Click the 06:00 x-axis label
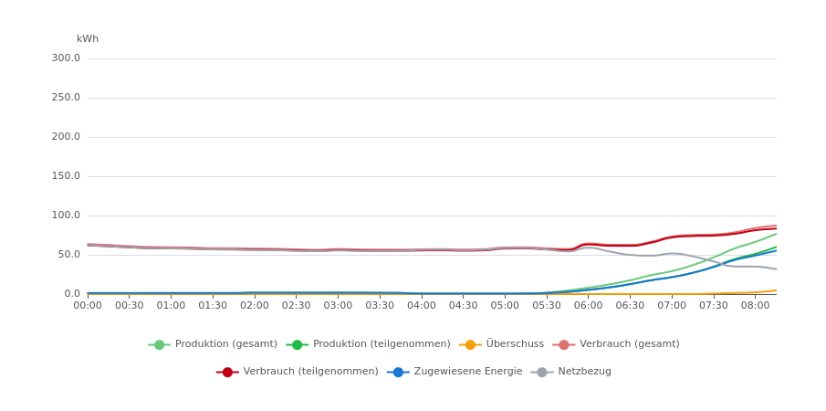This screenshot has width=826, height=411. [589, 306]
